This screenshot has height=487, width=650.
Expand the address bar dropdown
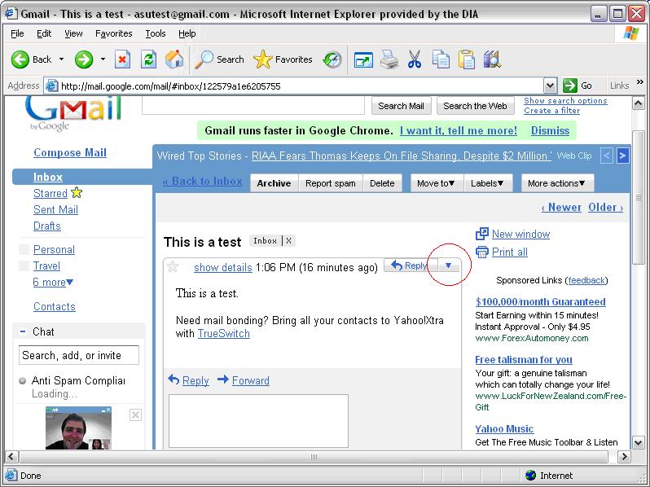[x=550, y=86]
